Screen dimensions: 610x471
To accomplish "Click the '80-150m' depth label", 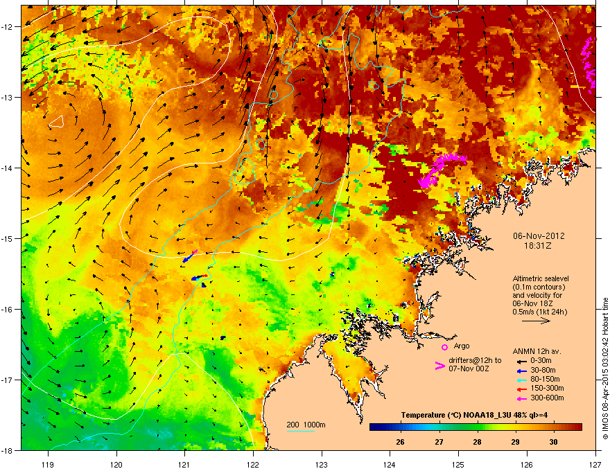I will (545, 380).
